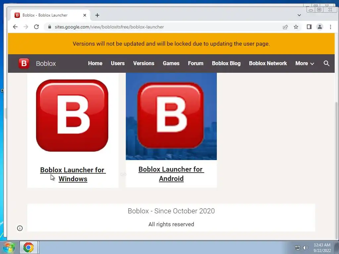Screen dimensions: 339x254
Task: Open the Boblox Blog nav item
Action: click(x=226, y=63)
